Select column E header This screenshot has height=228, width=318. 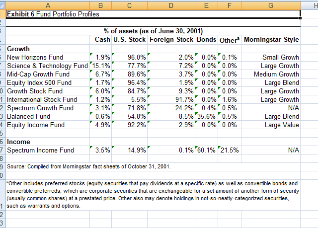coord(207,5)
